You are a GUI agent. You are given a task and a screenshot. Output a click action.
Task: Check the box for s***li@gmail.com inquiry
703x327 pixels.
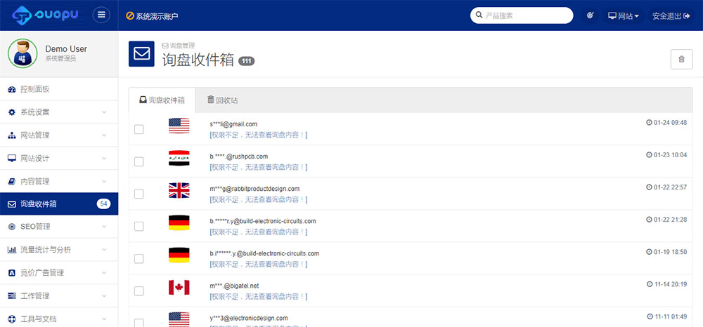click(x=139, y=129)
